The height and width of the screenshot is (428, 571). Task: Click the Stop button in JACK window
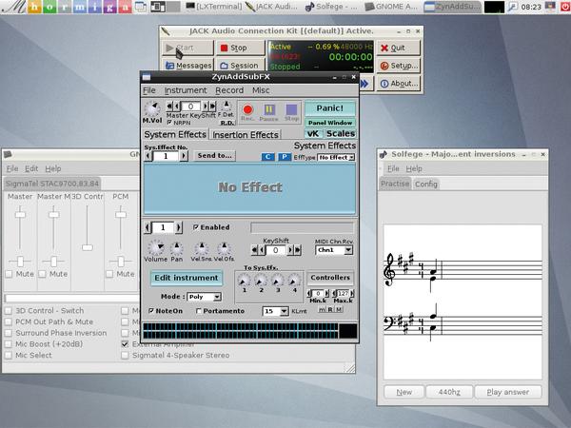241,49
